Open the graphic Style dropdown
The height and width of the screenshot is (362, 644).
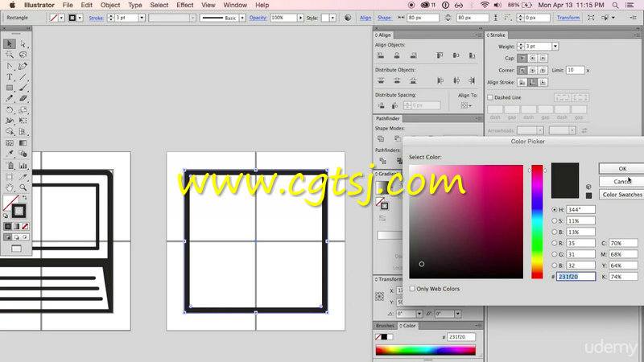tap(332, 18)
